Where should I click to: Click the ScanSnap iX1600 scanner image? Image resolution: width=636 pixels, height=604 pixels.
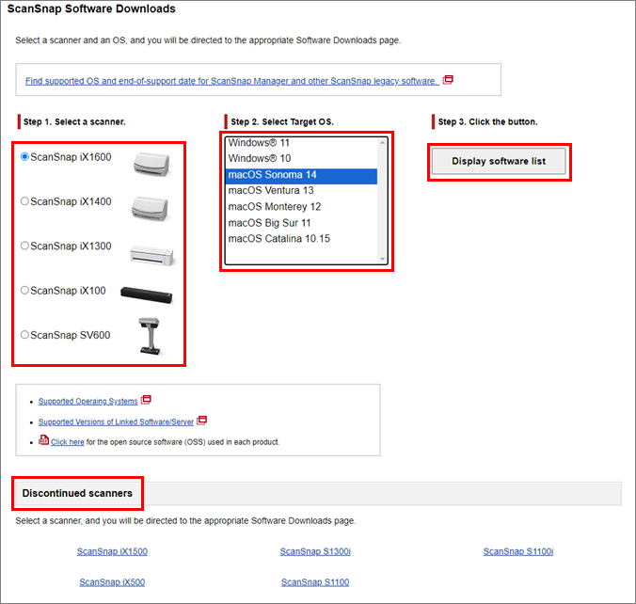(151, 165)
